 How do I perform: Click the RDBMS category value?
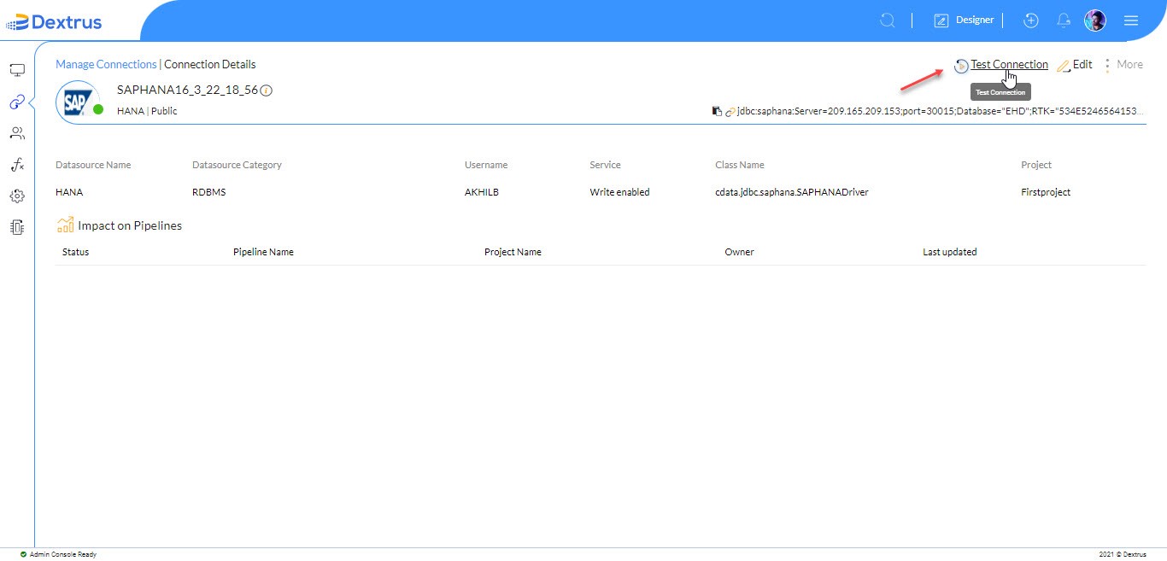pyautogui.click(x=209, y=192)
